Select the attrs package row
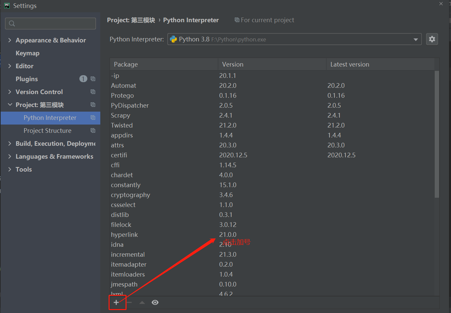The image size is (451, 313). tap(272, 145)
